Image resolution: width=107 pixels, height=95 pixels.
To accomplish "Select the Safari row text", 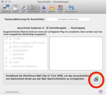I will tap(16, 62).
